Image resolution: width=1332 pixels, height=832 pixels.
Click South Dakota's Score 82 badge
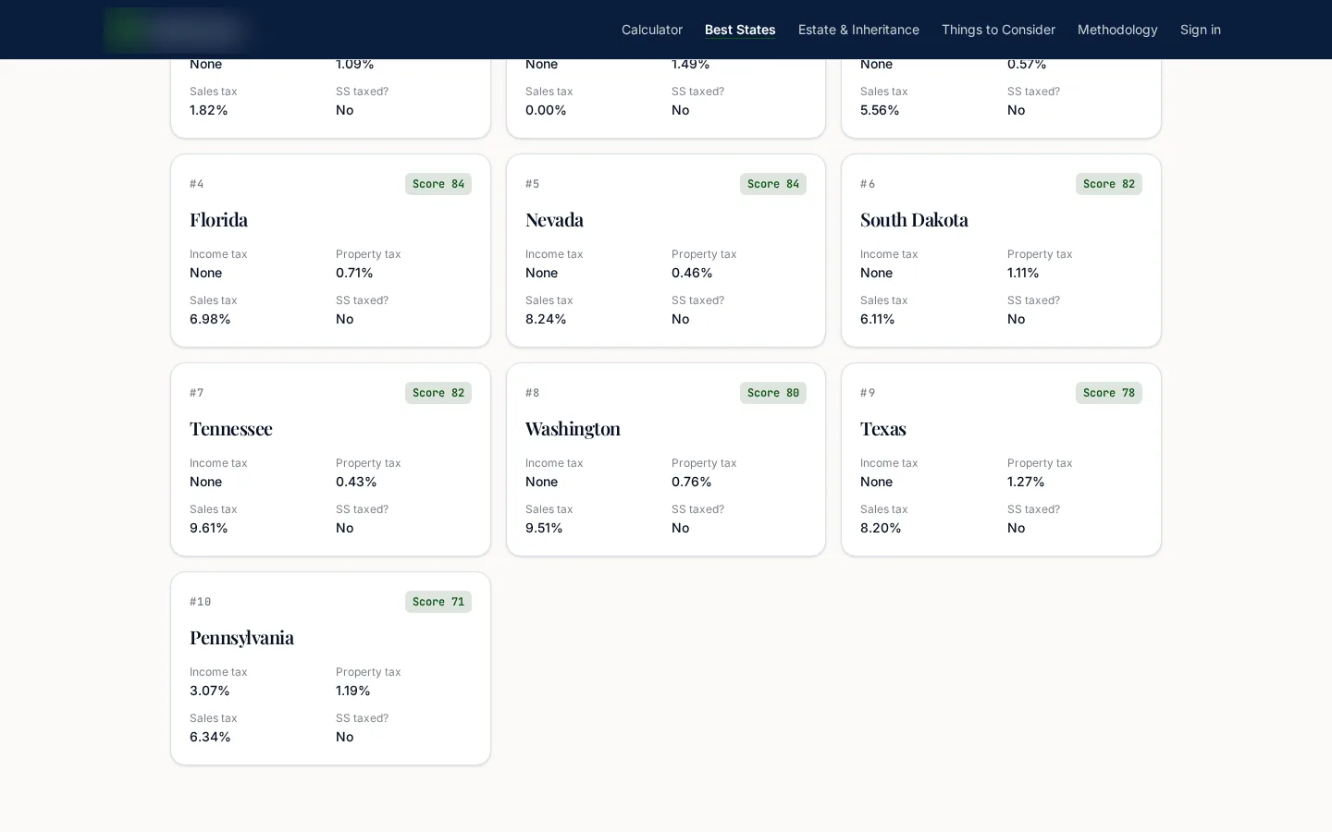[x=1109, y=184]
